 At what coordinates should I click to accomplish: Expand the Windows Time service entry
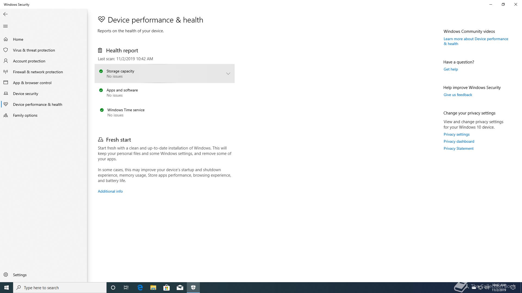pyautogui.click(x=164, y=112)
